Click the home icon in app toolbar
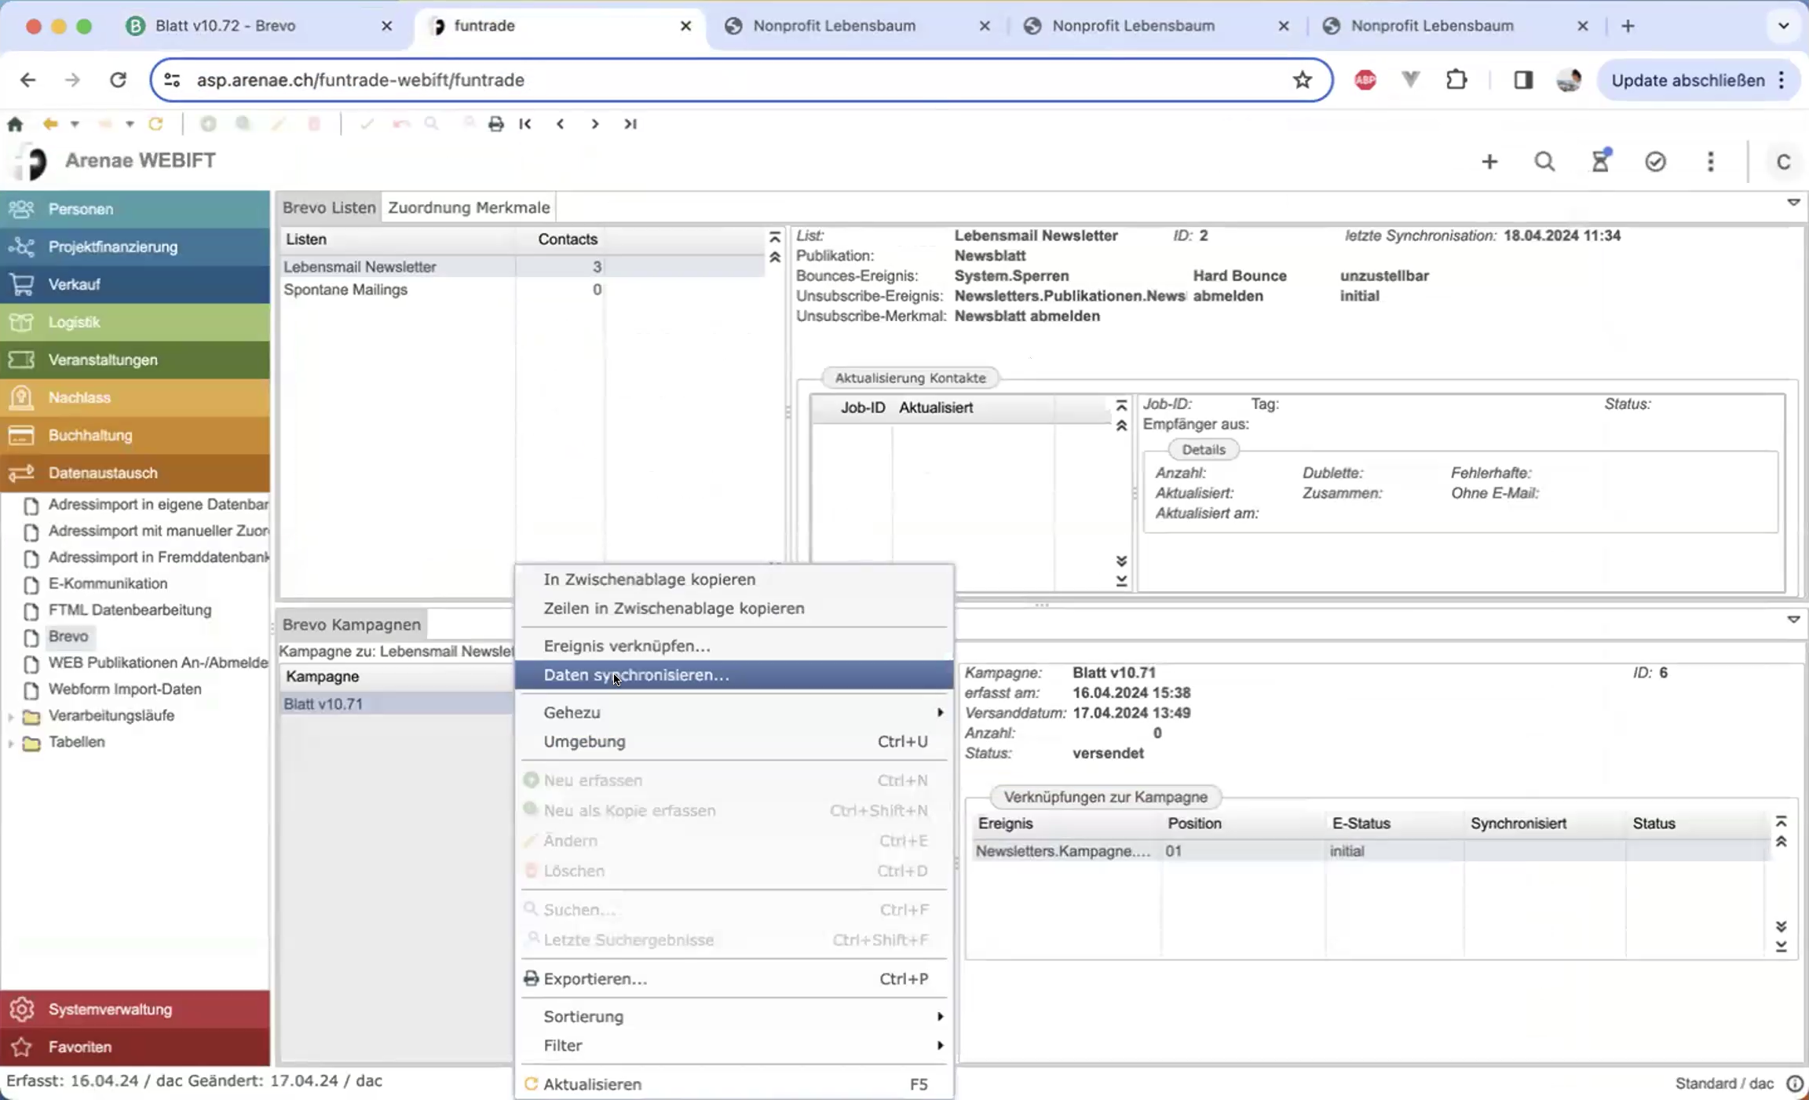This screenshot has height=1100, width=1809. (x=15, y=124)
